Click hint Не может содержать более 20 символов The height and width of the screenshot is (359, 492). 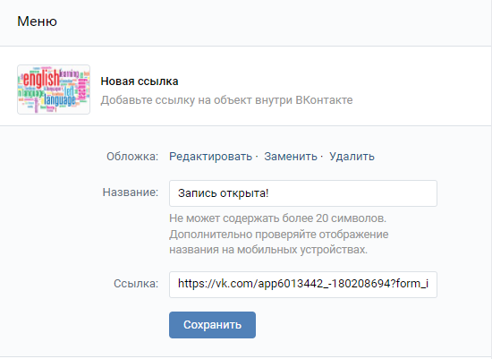[277, 218]
